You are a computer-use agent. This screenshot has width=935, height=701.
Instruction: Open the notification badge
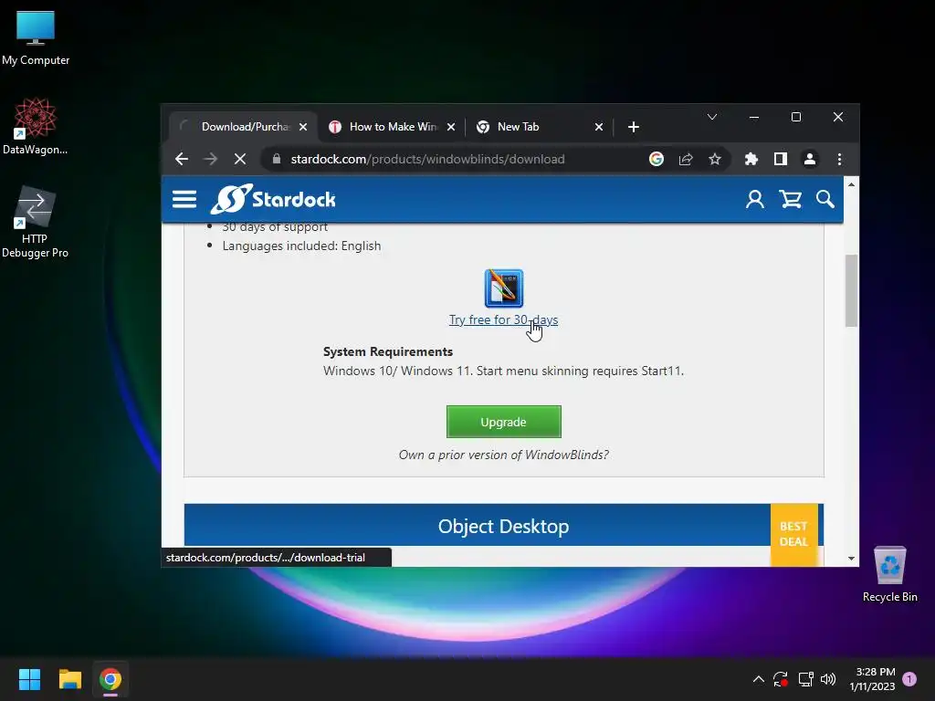click(x=909, y=679)
